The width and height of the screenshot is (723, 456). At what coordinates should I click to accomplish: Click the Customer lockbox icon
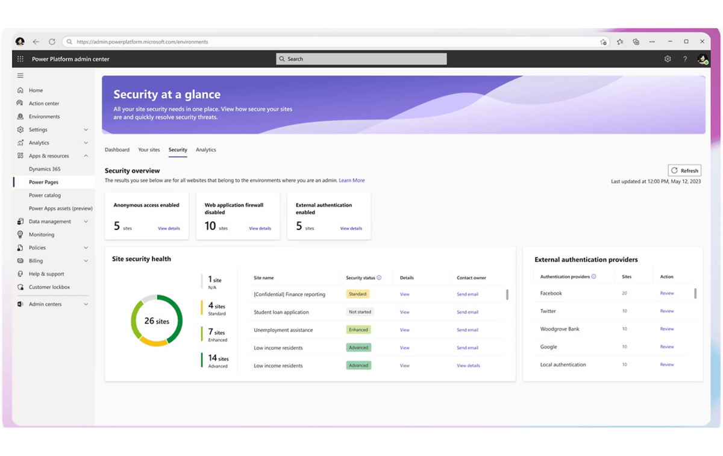[20, 287]
